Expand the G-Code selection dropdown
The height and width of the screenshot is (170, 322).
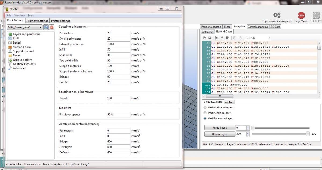[269, 38]
